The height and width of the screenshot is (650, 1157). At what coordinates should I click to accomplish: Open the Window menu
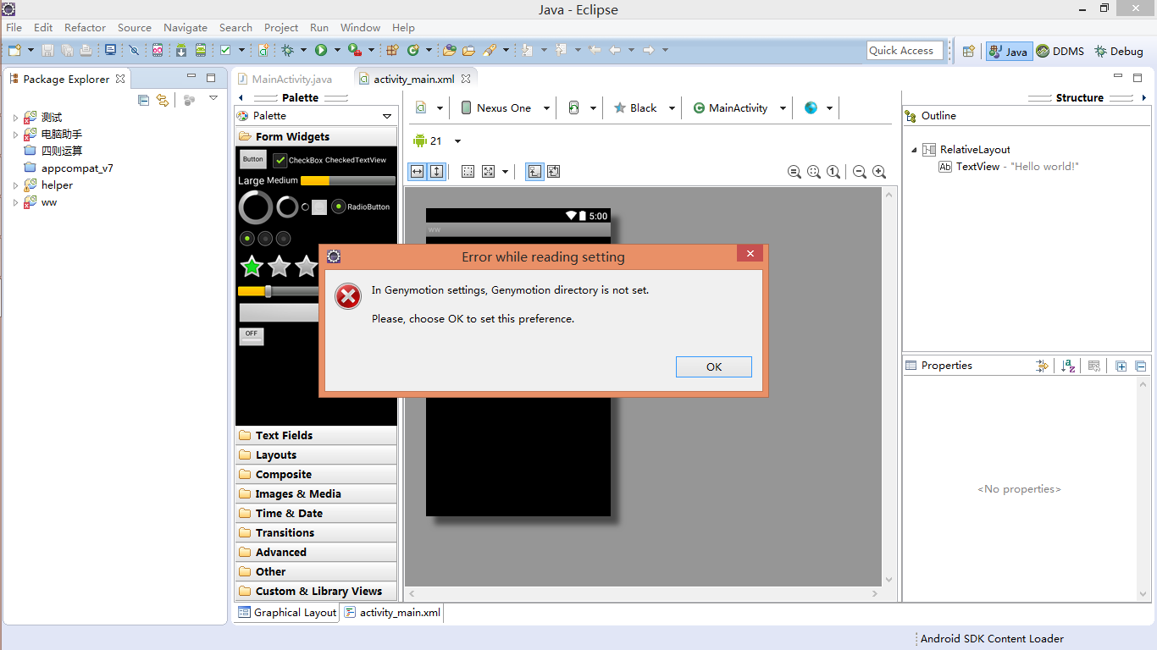(360, 27)
